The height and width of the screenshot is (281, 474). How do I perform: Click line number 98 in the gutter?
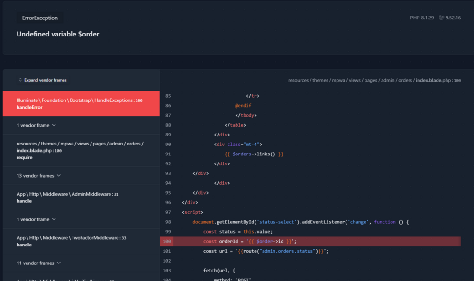point(168,222)
